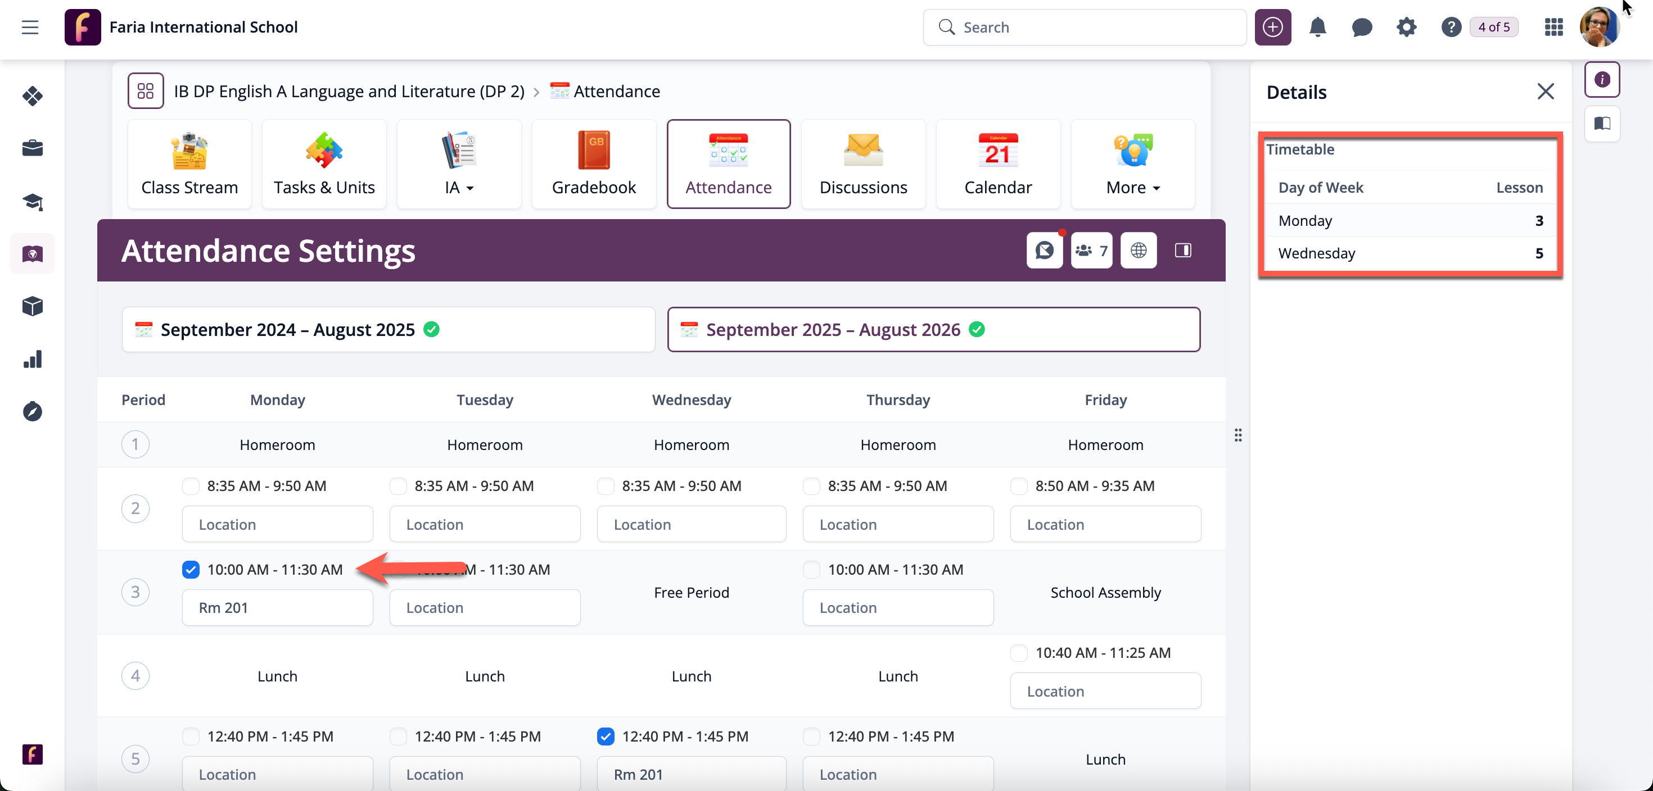
Task: Select September 2025 – August 2026 year
Action: click(x=934, y=329)
